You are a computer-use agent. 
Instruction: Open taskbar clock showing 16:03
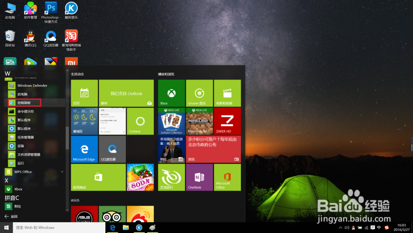click(401, 228)
